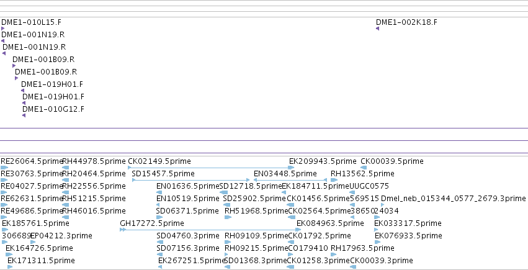Select the EP04212.3prime label

pyautogui.click(x=61, y=236)
